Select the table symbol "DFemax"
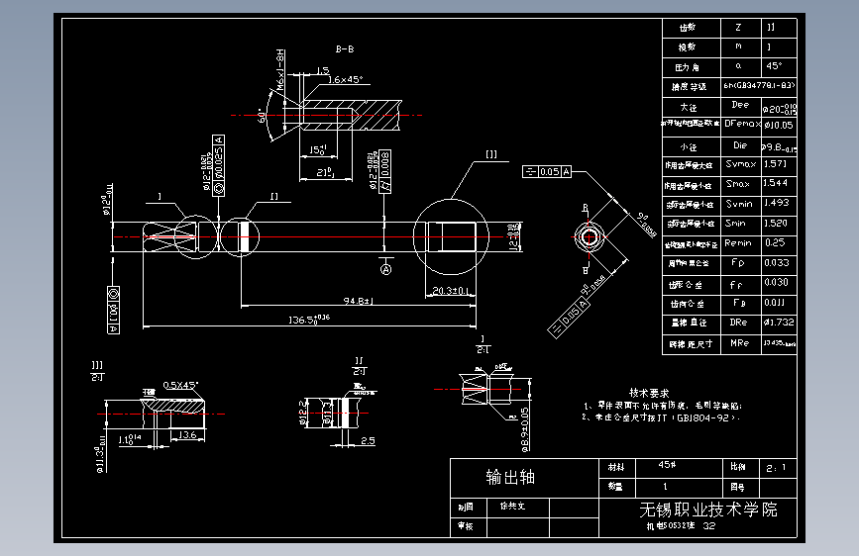The image size is (859, 556). [742, 124]
